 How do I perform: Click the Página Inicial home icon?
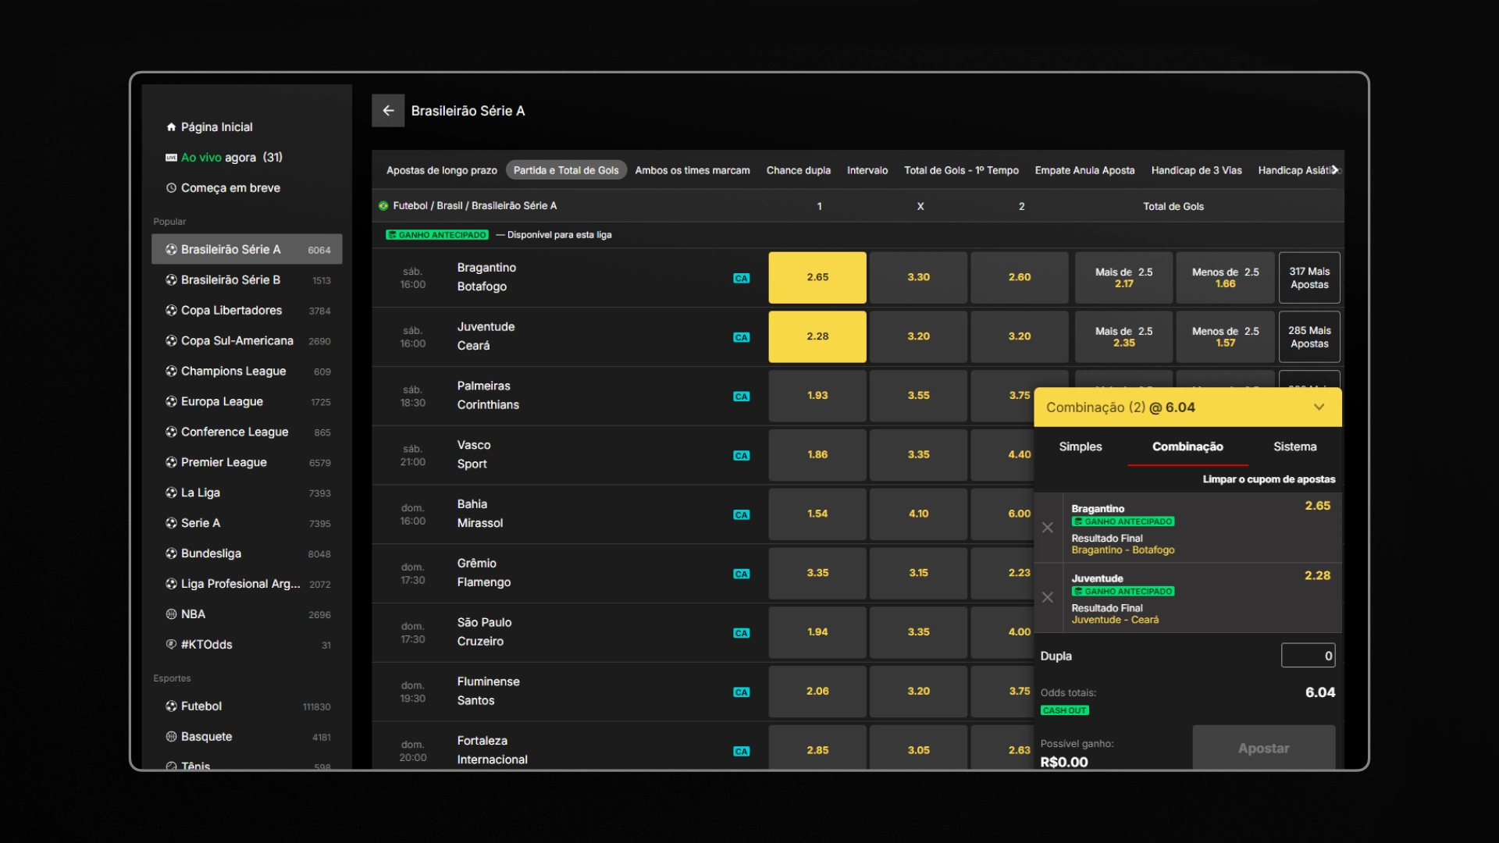coord(171,127)
